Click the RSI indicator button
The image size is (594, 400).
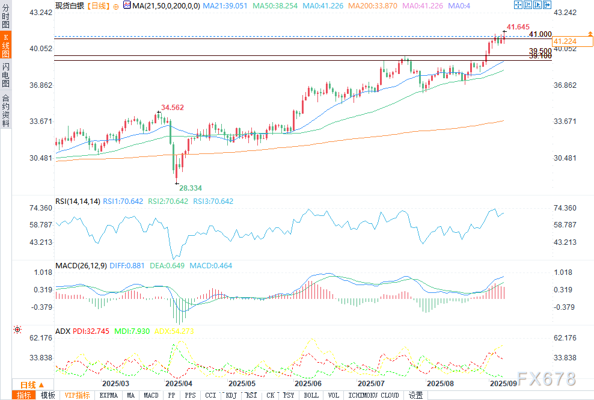point(251,395)
